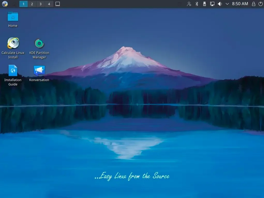264x198 pixels.
Task: Open the Calculate Linux application launcher
Action: [5, 4]
